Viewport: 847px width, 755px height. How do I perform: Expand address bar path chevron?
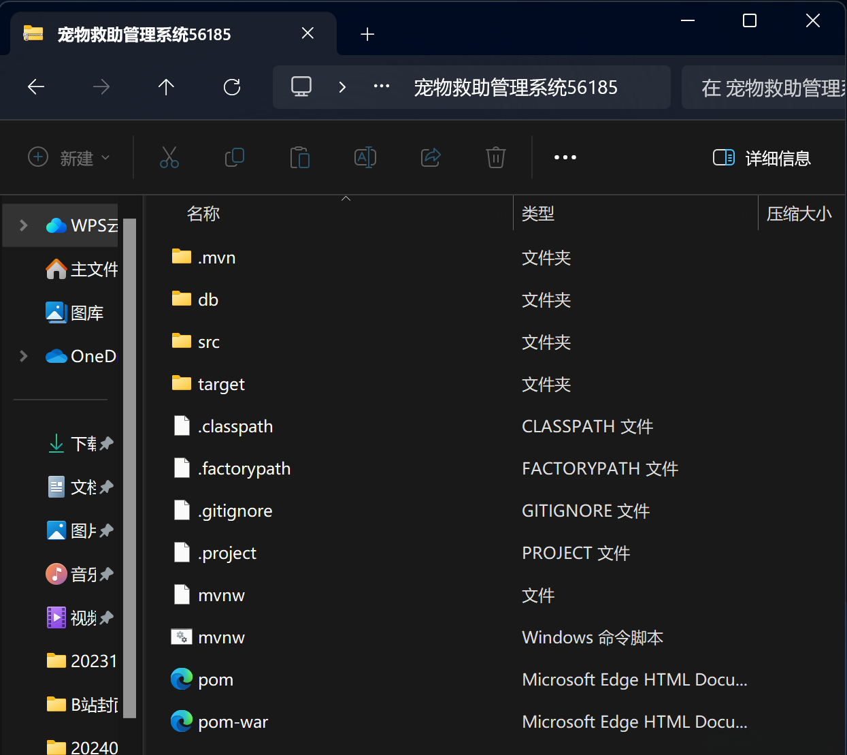point(342,87)
